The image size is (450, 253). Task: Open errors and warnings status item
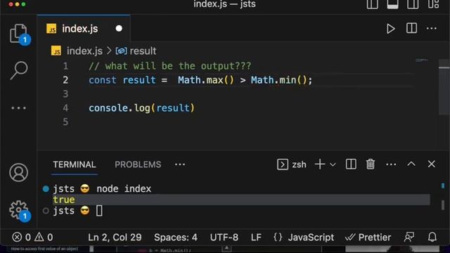[32, 238]
